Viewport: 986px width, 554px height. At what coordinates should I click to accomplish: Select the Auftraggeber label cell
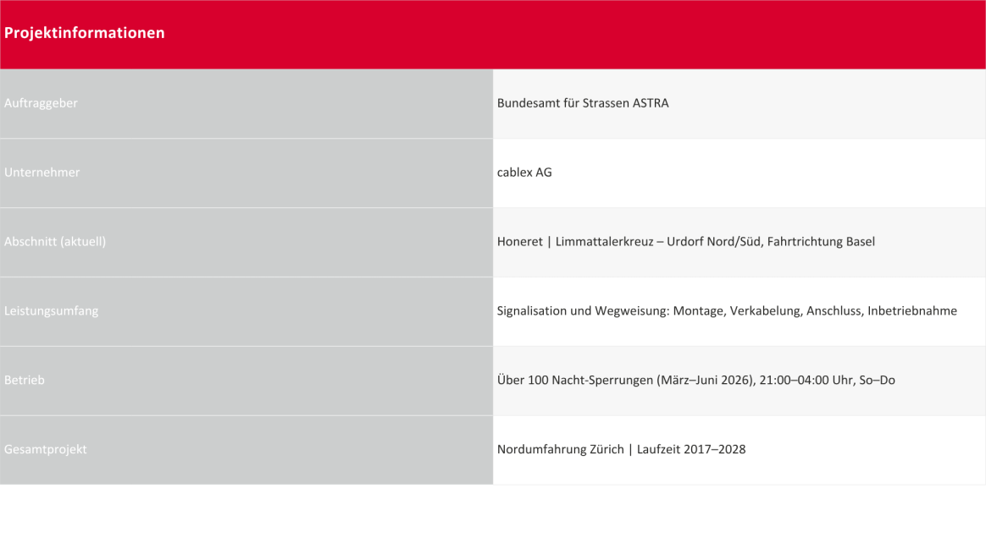pyautogui.click(x=246, y=104)
